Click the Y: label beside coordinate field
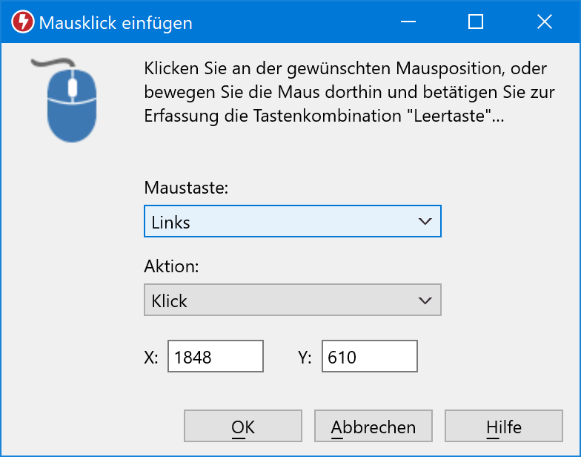This screenshot has width=581, height=457. pos(305,358)
